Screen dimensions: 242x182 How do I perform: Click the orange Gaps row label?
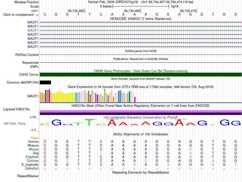[35, 138]
